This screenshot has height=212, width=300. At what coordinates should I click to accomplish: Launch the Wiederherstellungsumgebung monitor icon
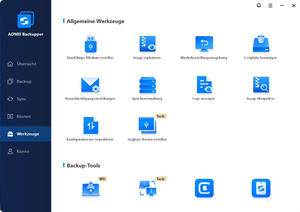coord(204,44)
